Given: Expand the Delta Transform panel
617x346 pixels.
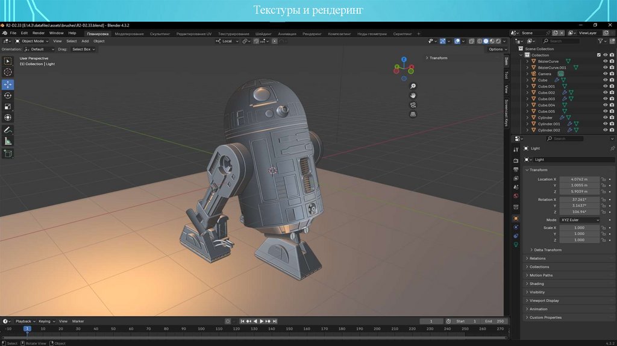Looking at the screenshot, I should click(x=547, y=250).
